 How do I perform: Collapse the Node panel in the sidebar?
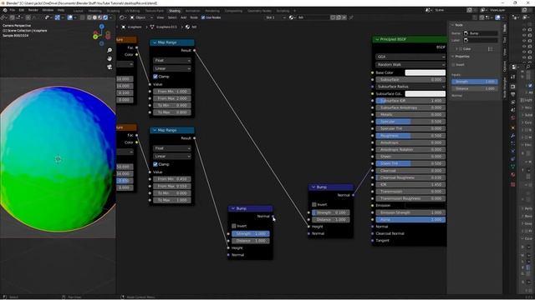(453, 25)
